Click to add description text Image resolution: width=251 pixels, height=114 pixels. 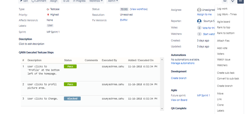(32, 44)
